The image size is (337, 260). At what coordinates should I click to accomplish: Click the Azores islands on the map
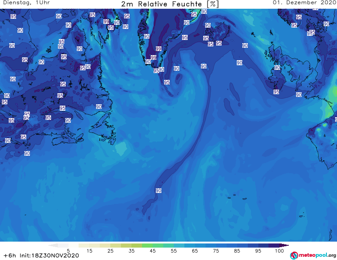point(237,197)
